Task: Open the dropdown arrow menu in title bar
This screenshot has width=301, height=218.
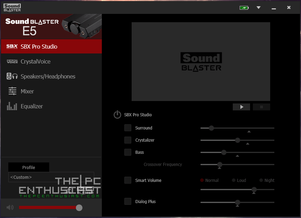Action: [x=259, y=8]
